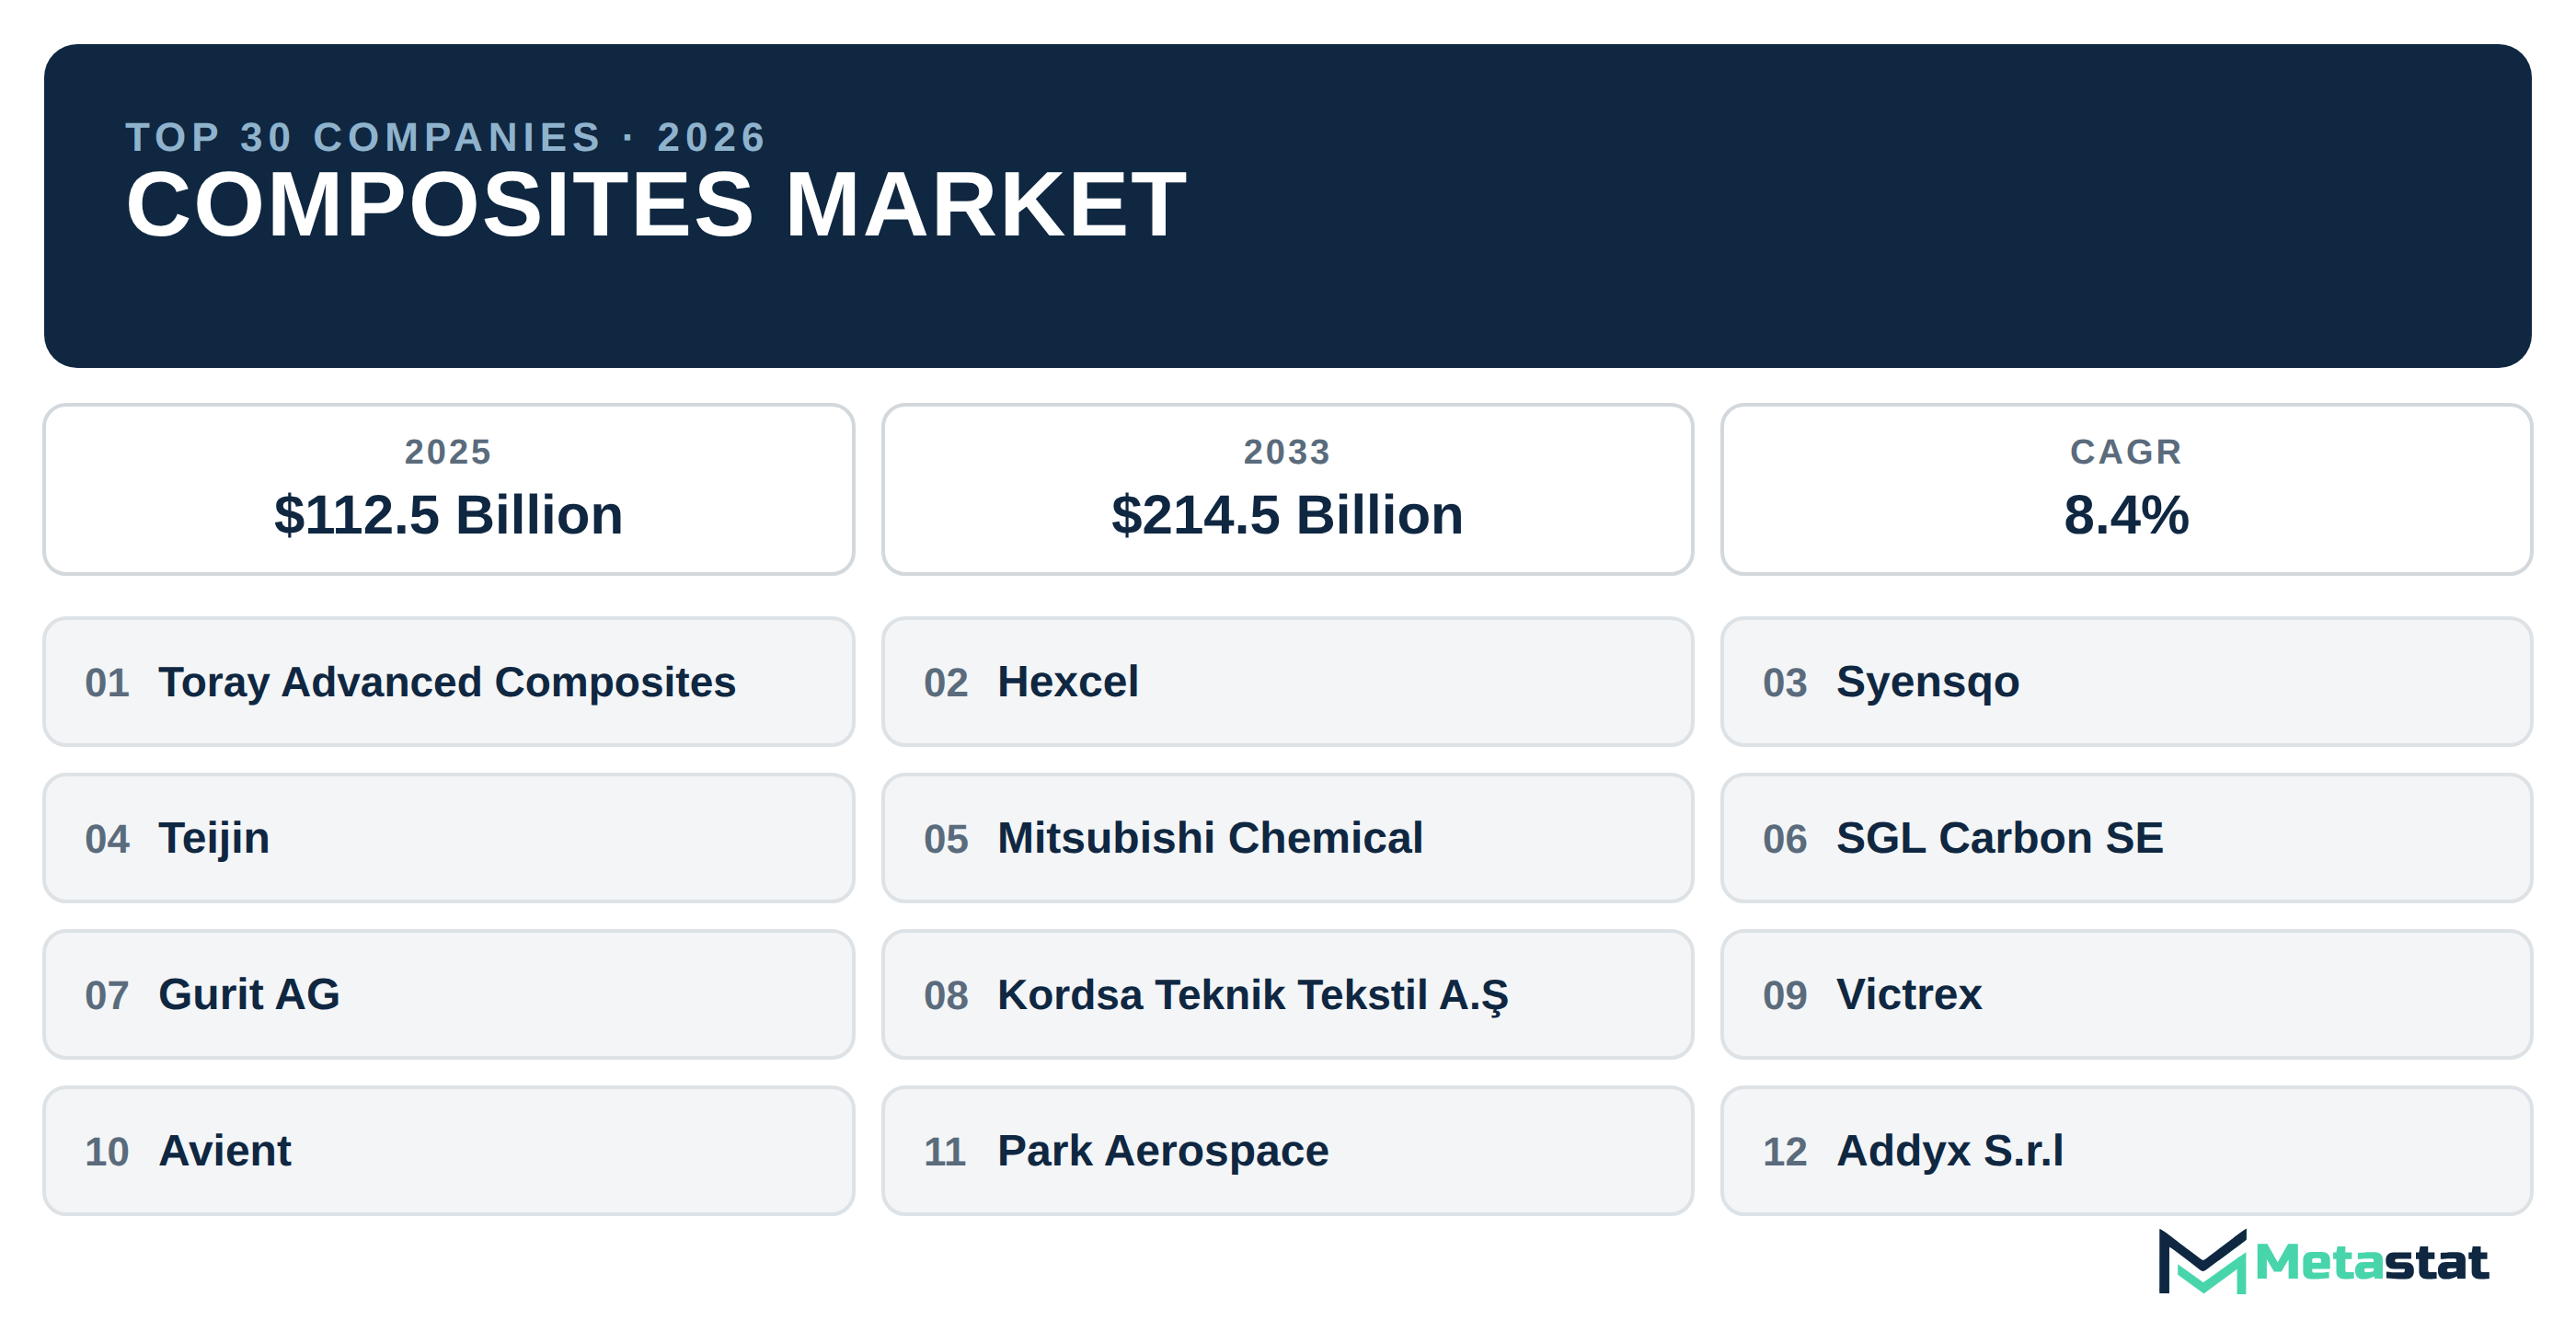Image resolution: width=2576 pixels, height=1343 pixels.
Task: Click the Park Aerospace card
Action: [x=1287, y=1151]
